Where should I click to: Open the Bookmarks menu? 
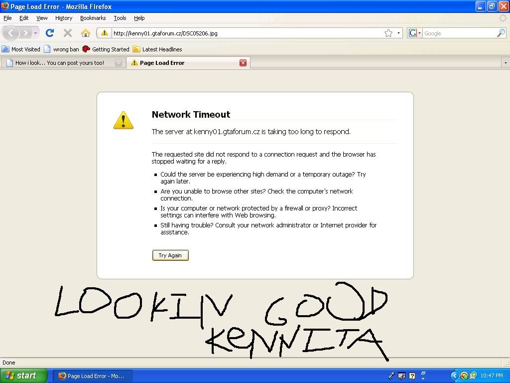click(93, 18)
